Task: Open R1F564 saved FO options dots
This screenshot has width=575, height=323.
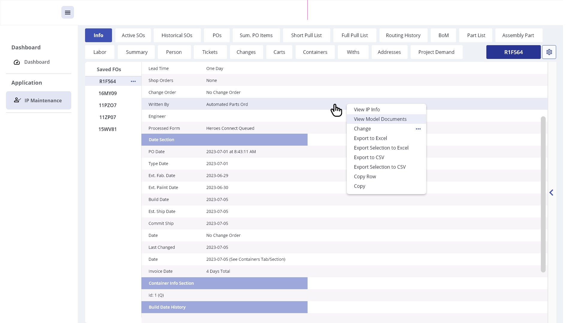Action: (133, 81)
